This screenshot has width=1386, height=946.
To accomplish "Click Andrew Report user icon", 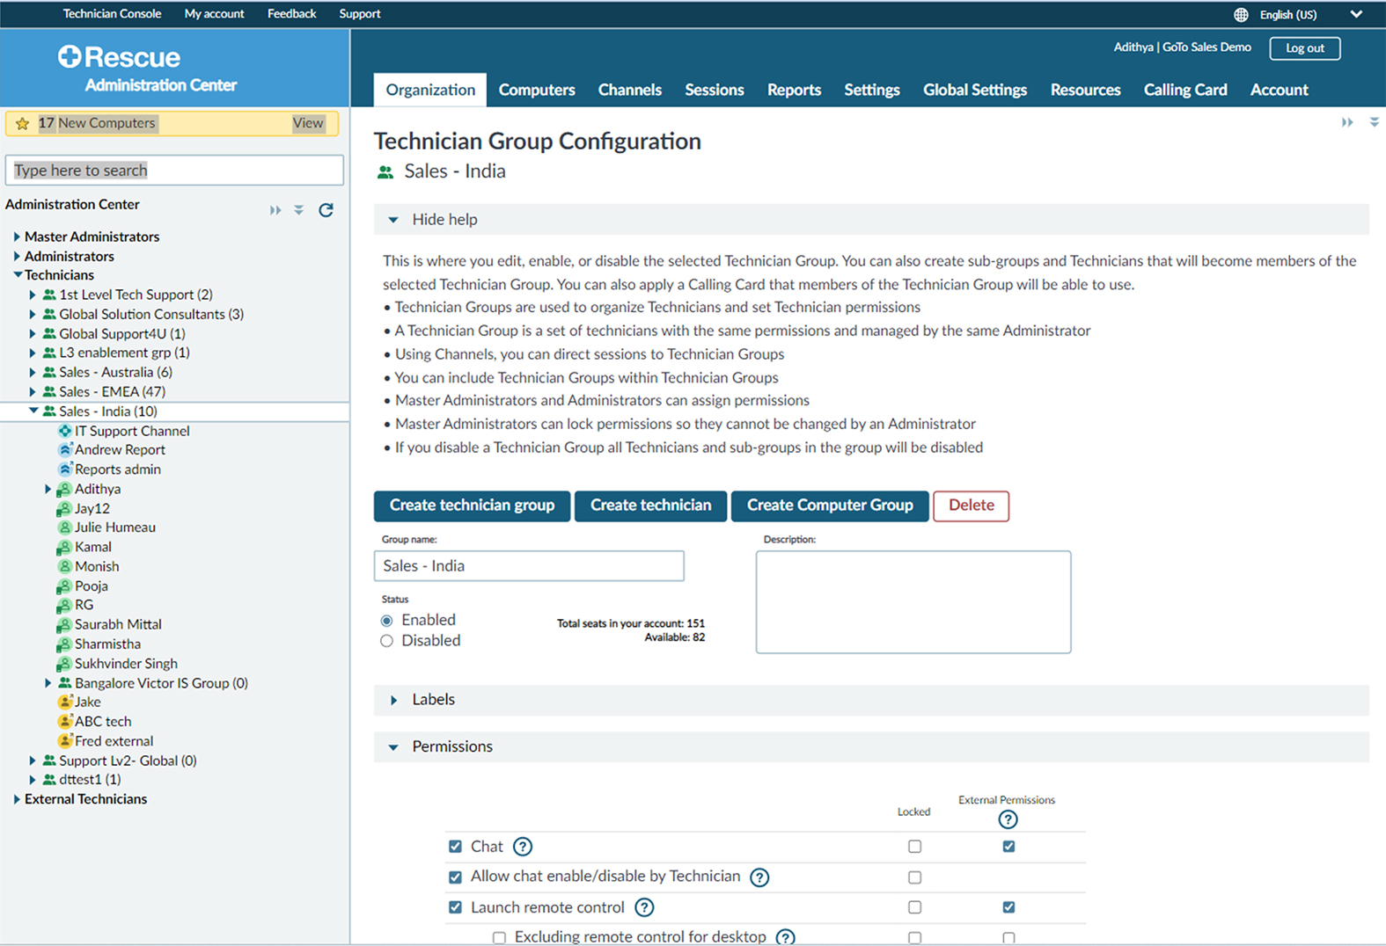I will click(65, 449).
